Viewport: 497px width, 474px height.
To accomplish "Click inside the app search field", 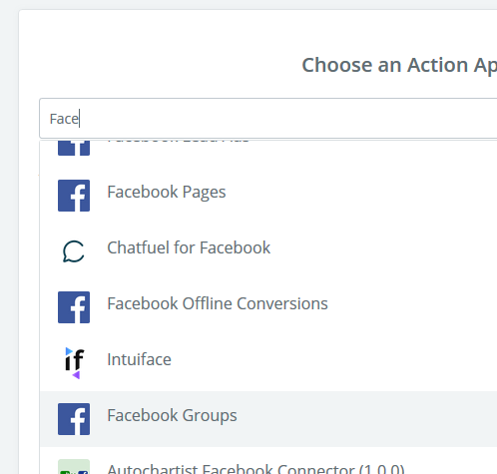I will coord(268,118).
